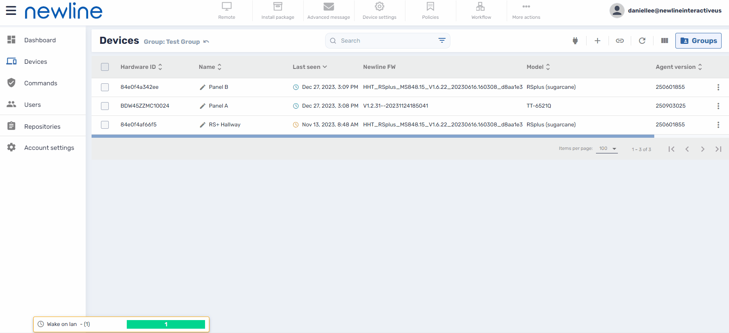
Task: Sort by Model column
Action: [x=538, y=67]
